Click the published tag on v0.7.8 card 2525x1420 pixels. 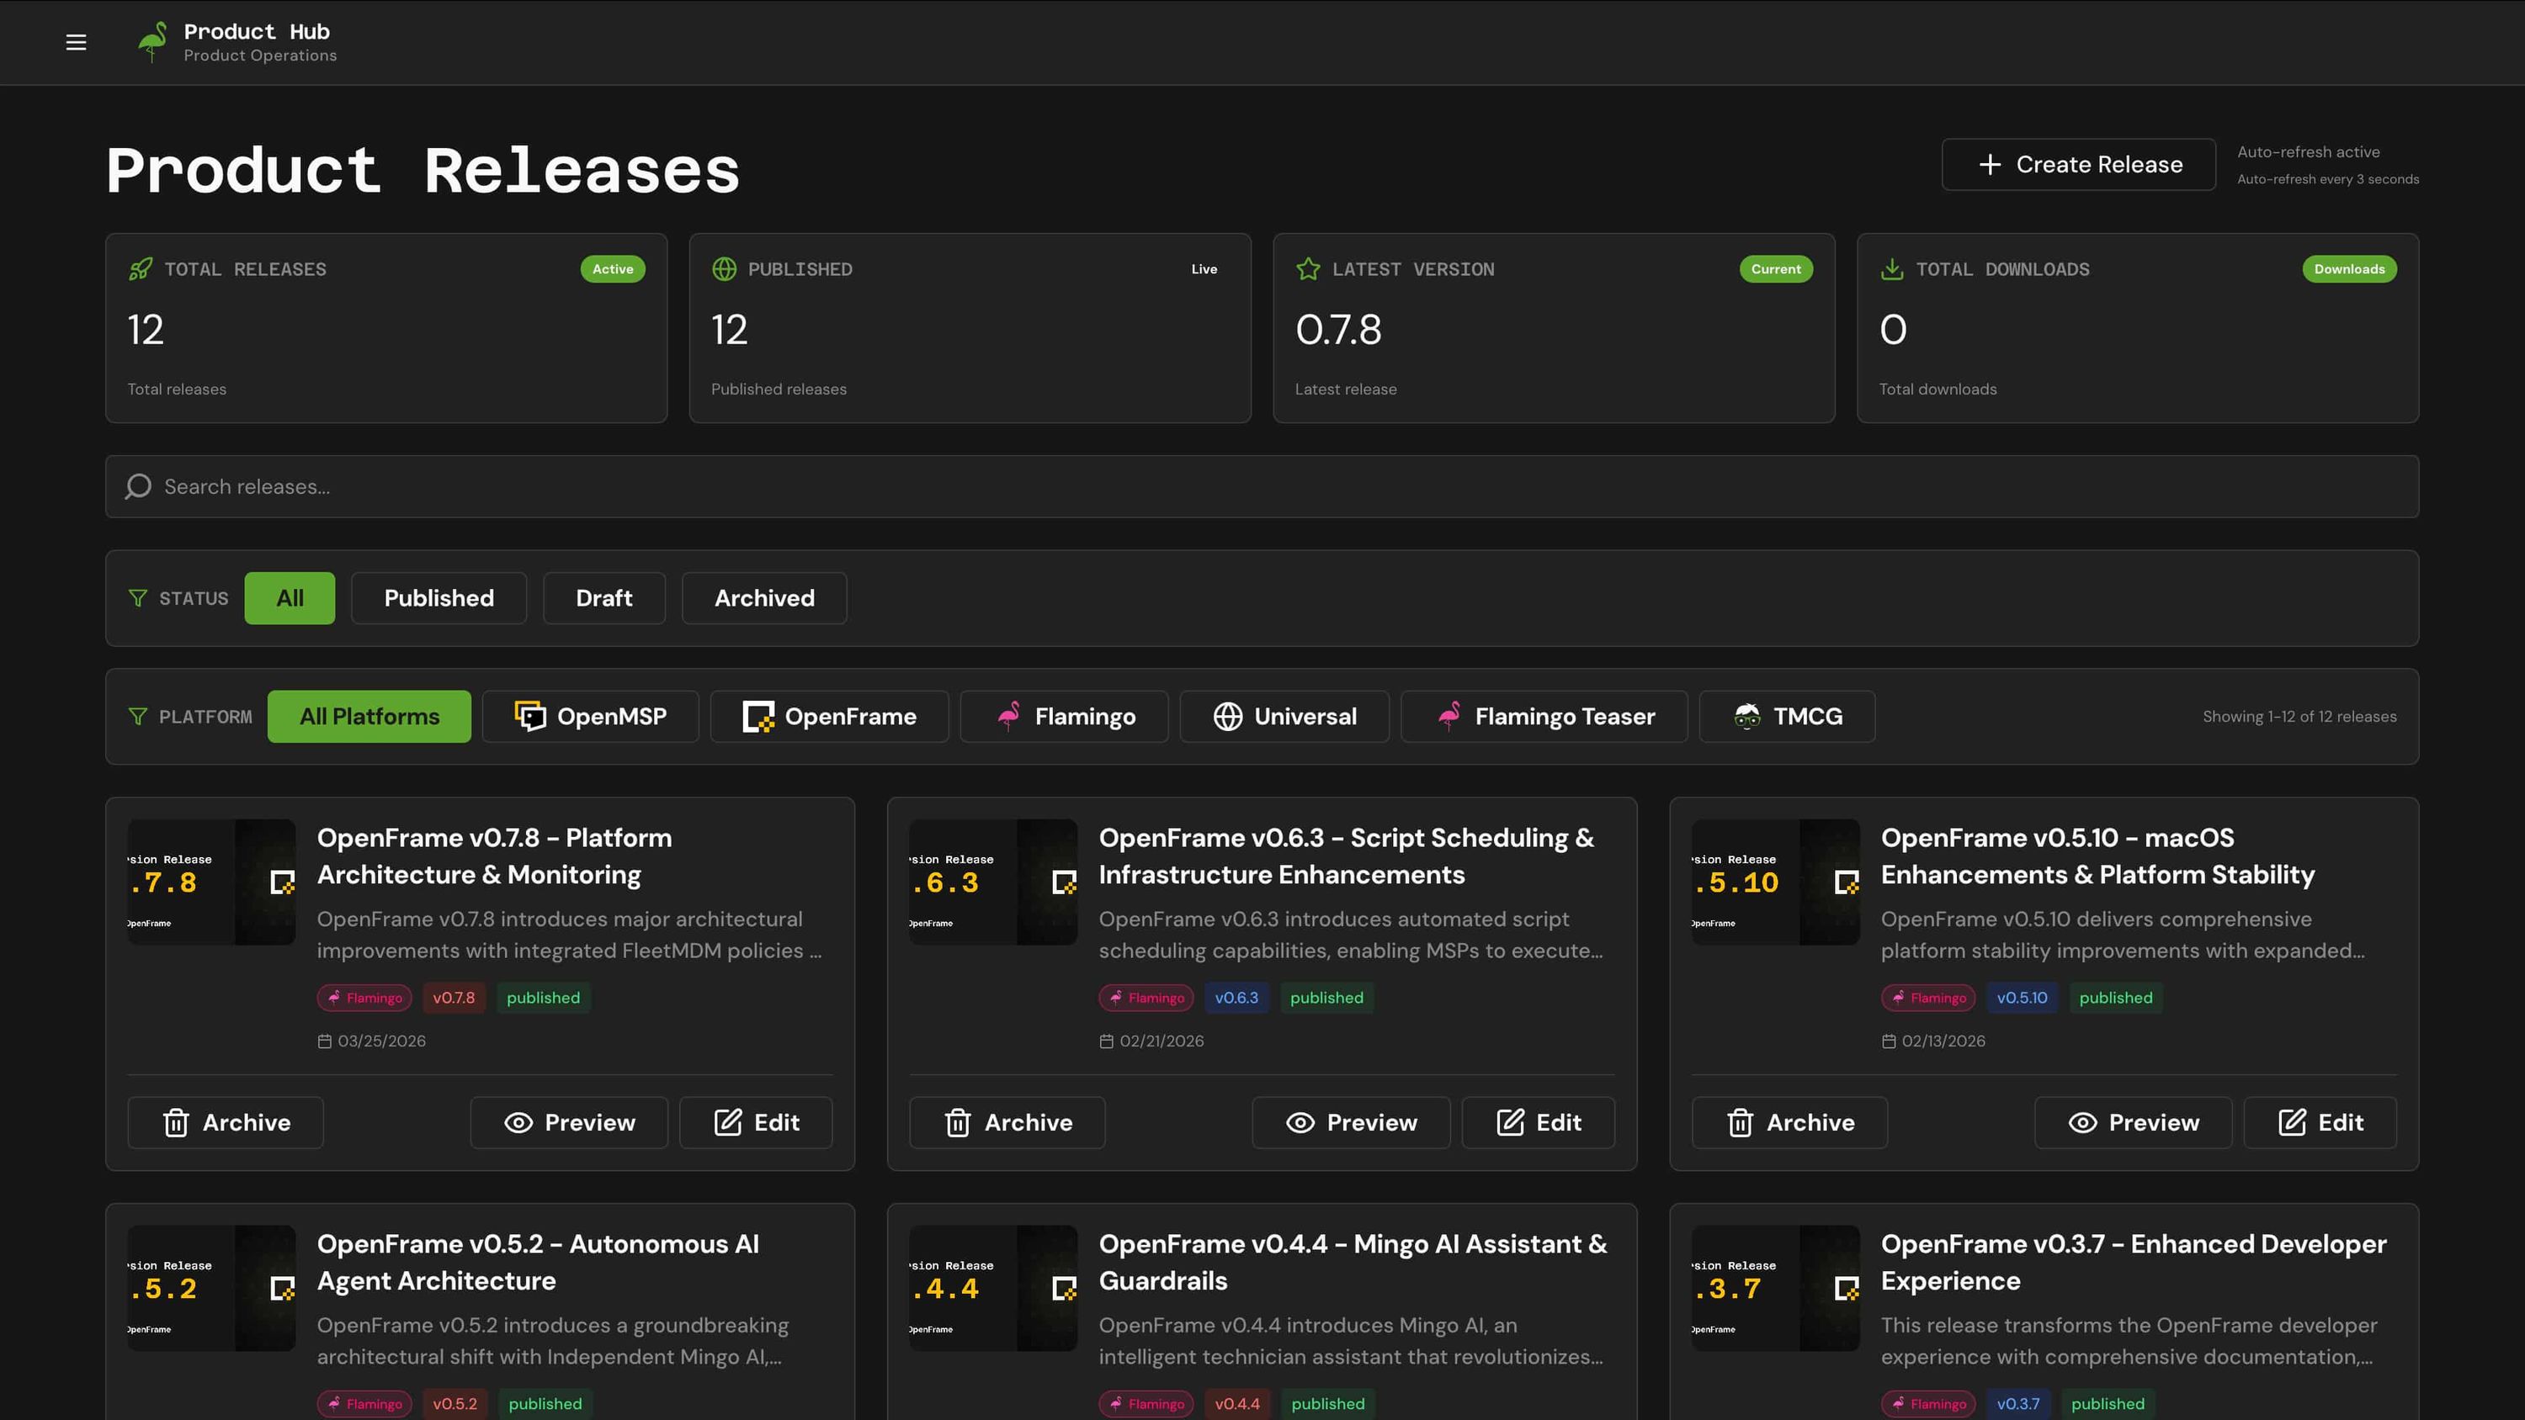[x=543, y=999]
